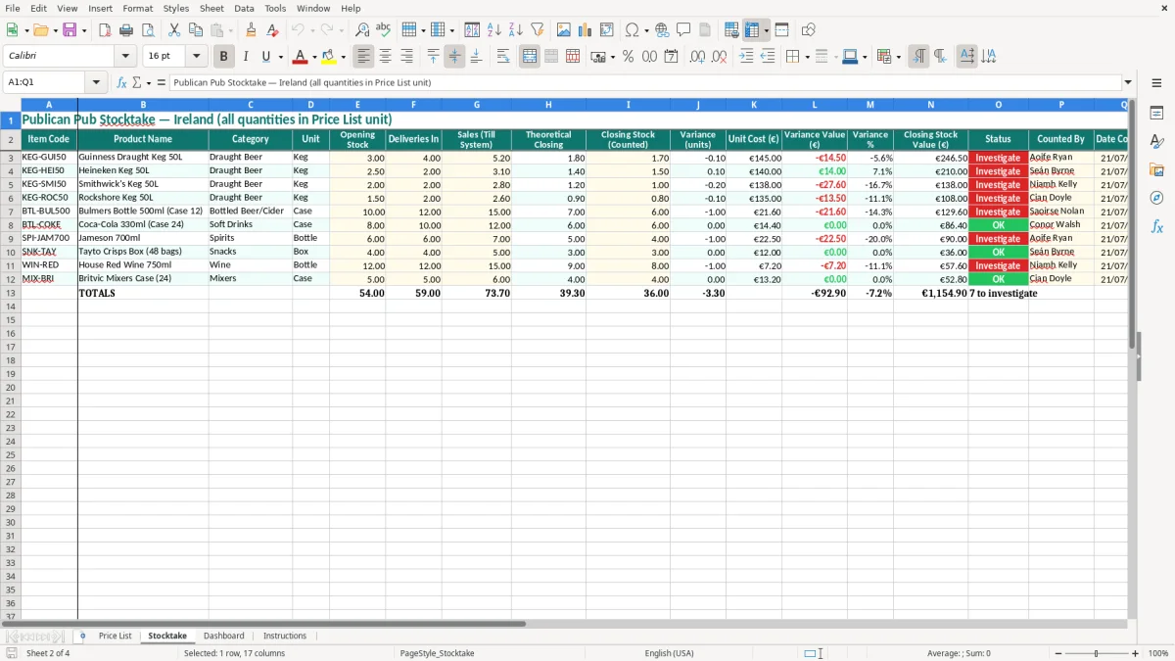Export directly as PDF icon

click(x=105, y=30)
